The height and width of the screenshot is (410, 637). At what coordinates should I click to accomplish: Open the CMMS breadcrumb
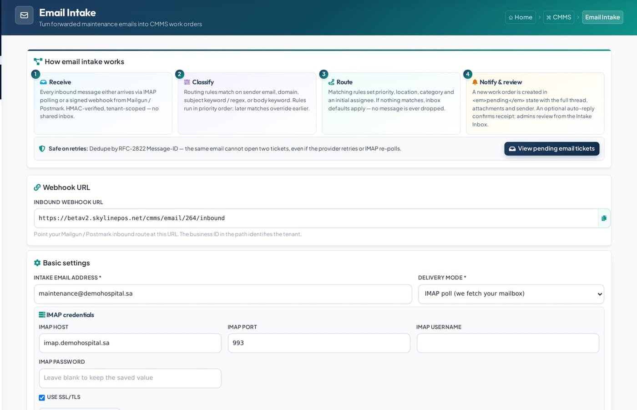point(559,17)
